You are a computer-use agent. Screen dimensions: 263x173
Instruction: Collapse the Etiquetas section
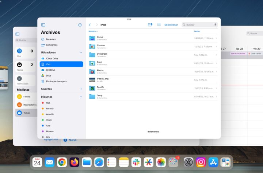click(81, 97)
